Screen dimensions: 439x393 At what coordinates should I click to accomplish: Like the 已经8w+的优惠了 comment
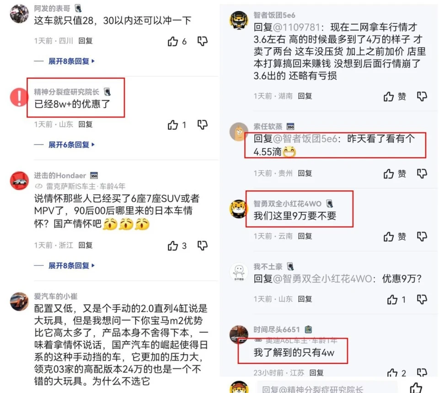tap(173, 125)
